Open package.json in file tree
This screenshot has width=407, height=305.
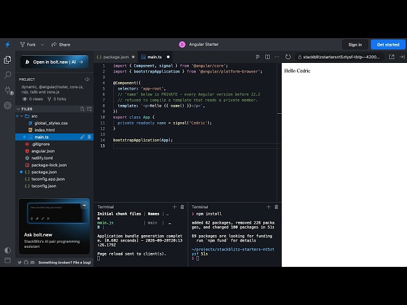click(44, 172)
